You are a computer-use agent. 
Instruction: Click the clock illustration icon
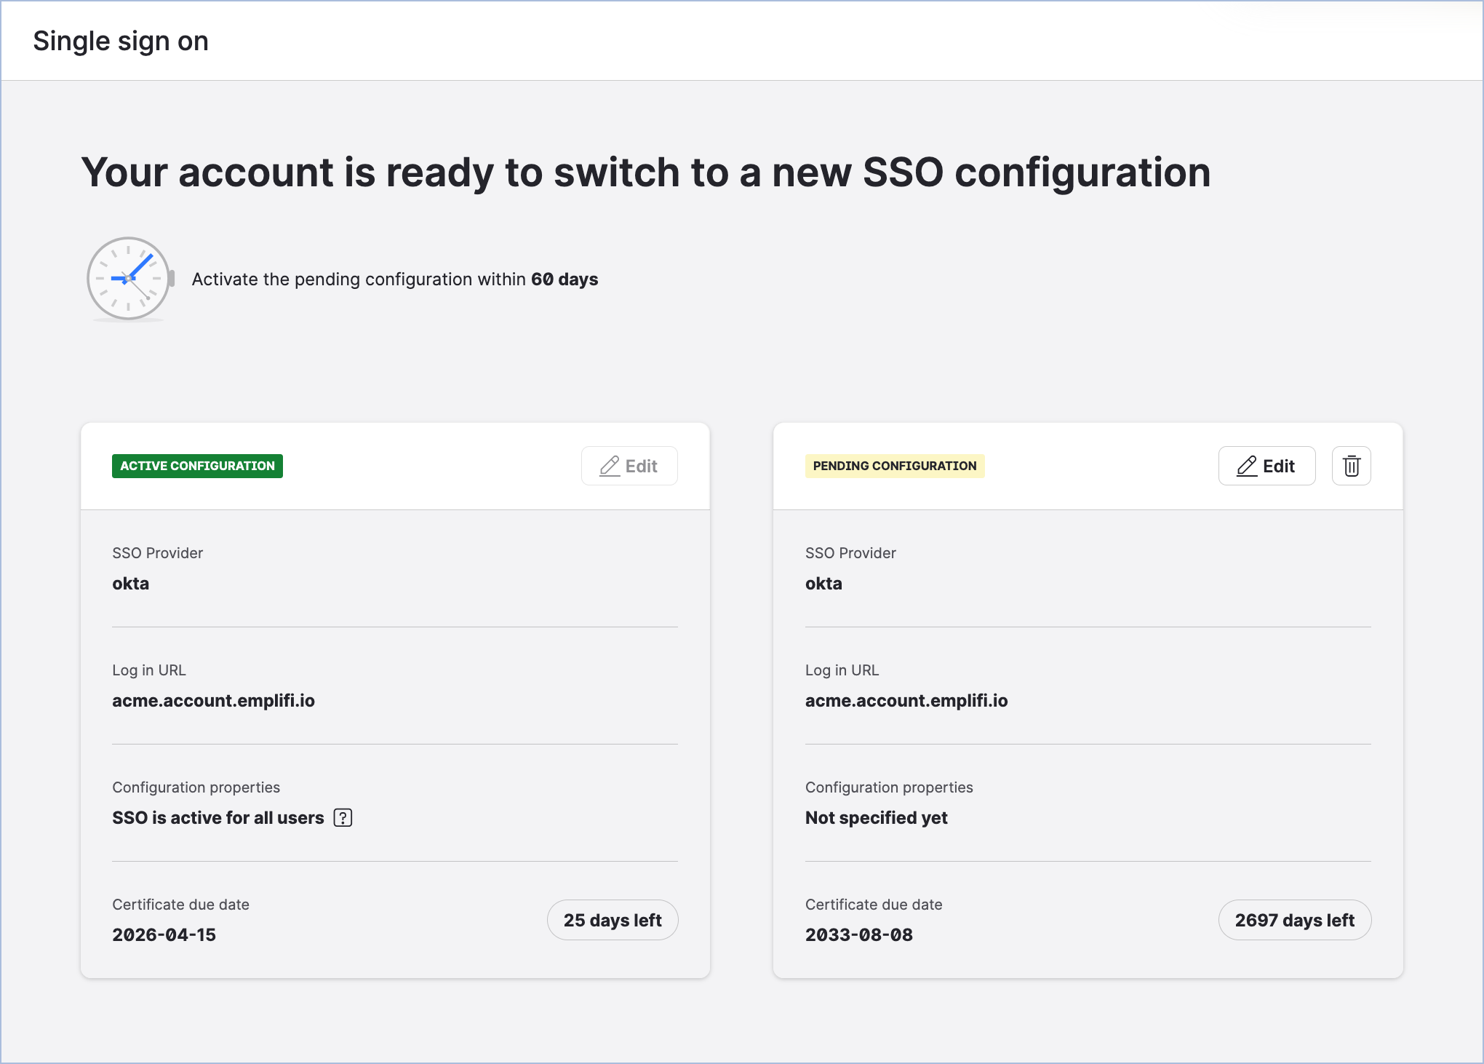(x=129, y=279)
